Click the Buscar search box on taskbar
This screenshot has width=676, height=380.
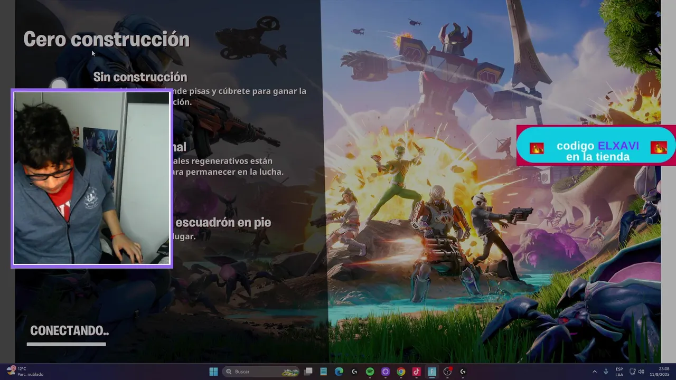(262, 372)
